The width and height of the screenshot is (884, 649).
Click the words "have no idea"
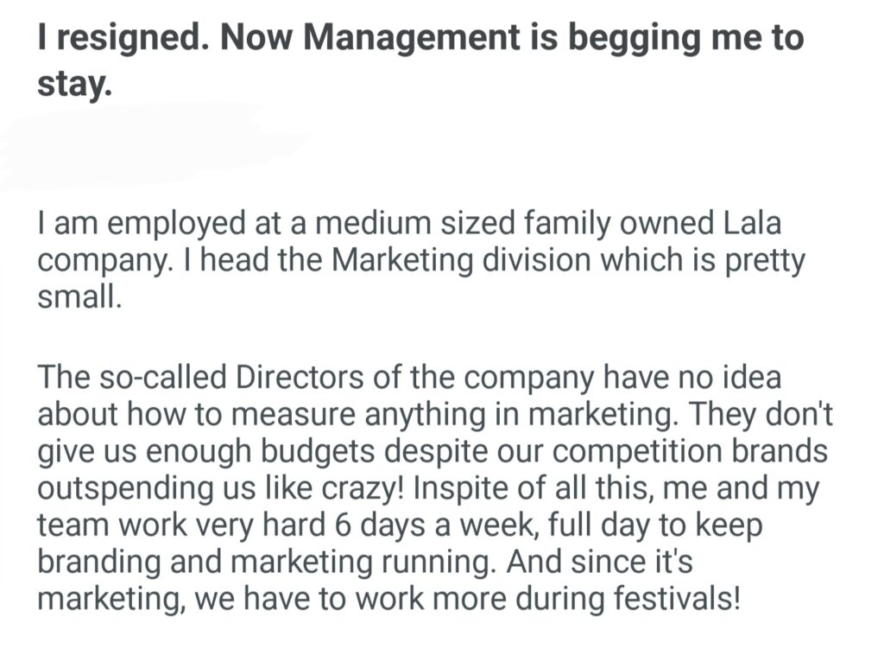coord(691,378)
